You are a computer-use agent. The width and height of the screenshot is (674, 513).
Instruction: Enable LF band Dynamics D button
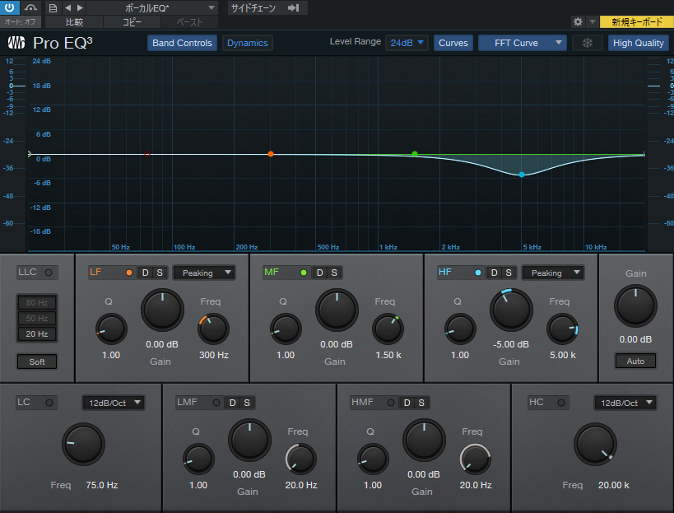(x=146, y=273)
